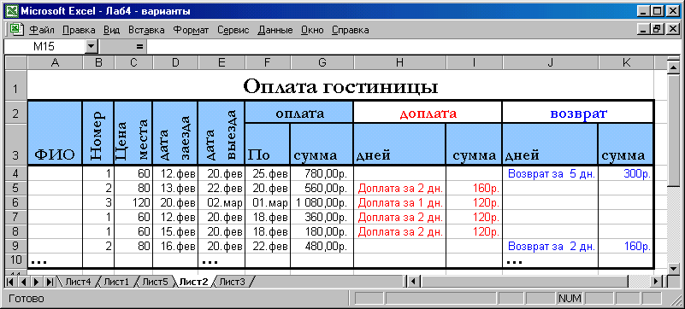The width and height of the screenshot is (685, 309).
Task: Click the title cell Оплата гостиницы
Action: point(340,86)
